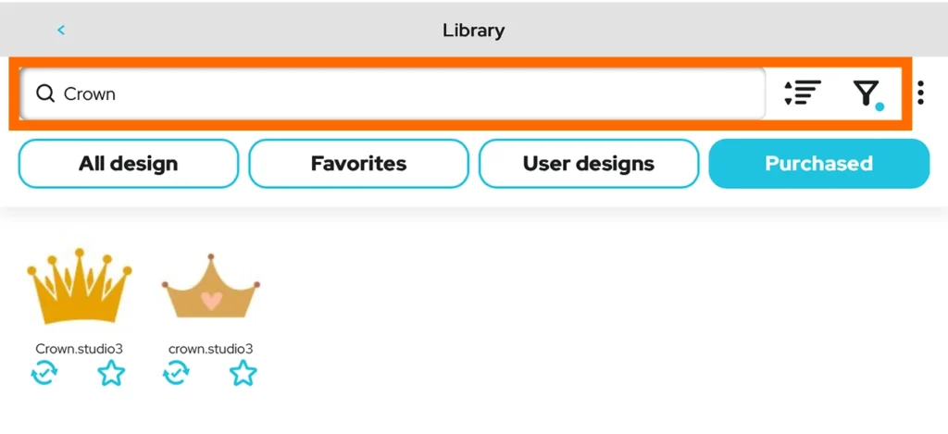Open the User designs tab
The width and height of the screenshot is (948, 434).
coord(588,164)
